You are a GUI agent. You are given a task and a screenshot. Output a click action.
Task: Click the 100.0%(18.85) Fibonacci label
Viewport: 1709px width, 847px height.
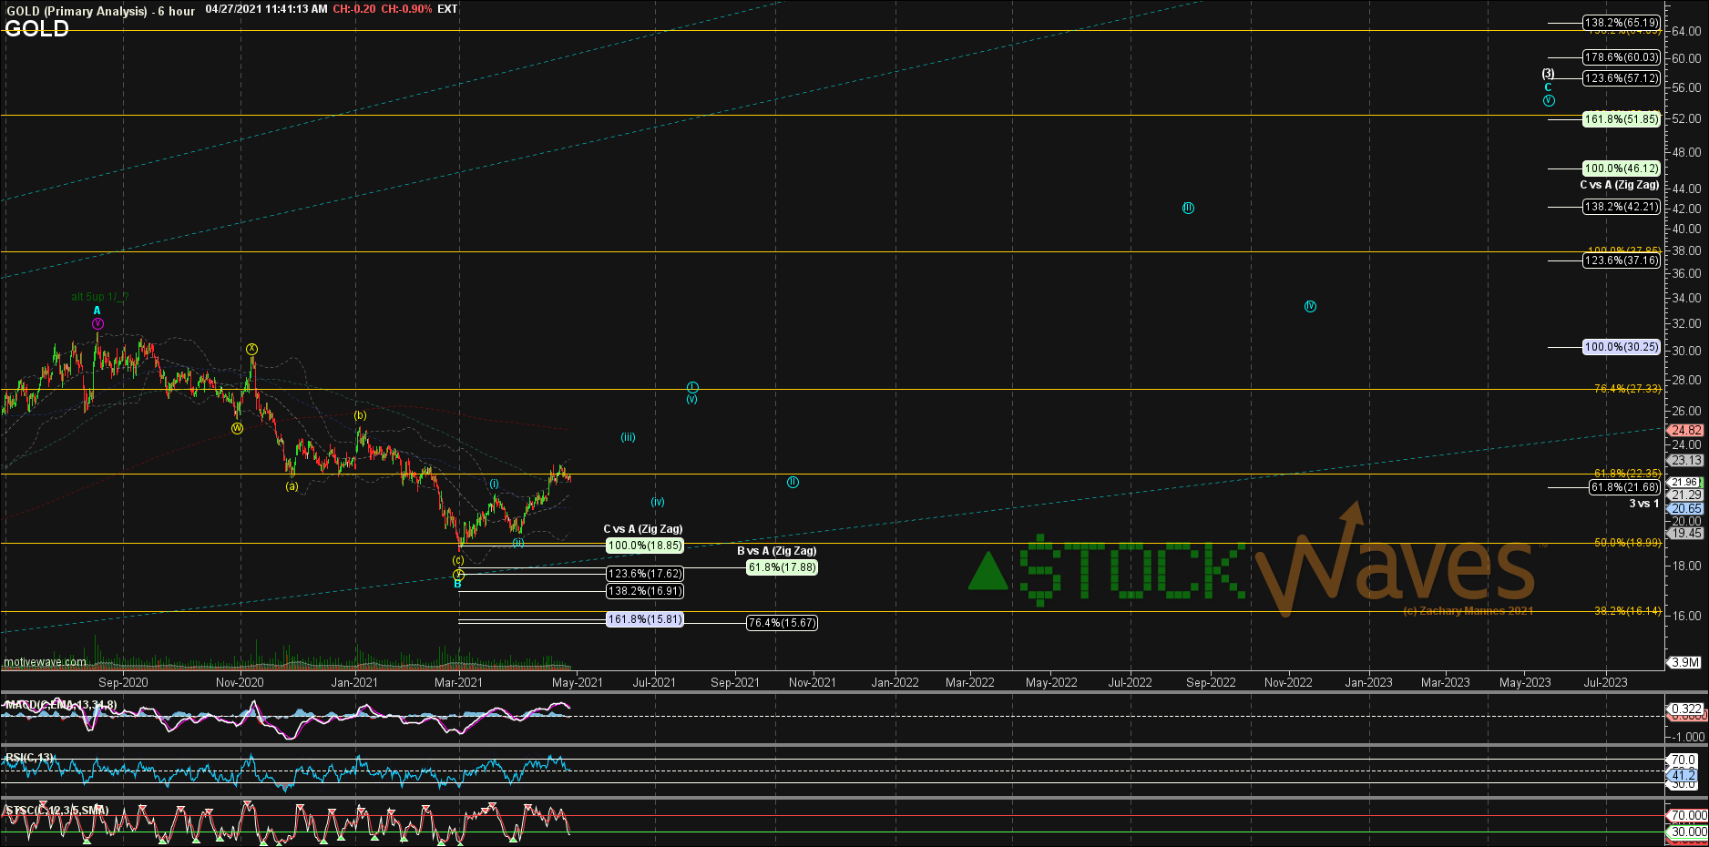(644, 546)
